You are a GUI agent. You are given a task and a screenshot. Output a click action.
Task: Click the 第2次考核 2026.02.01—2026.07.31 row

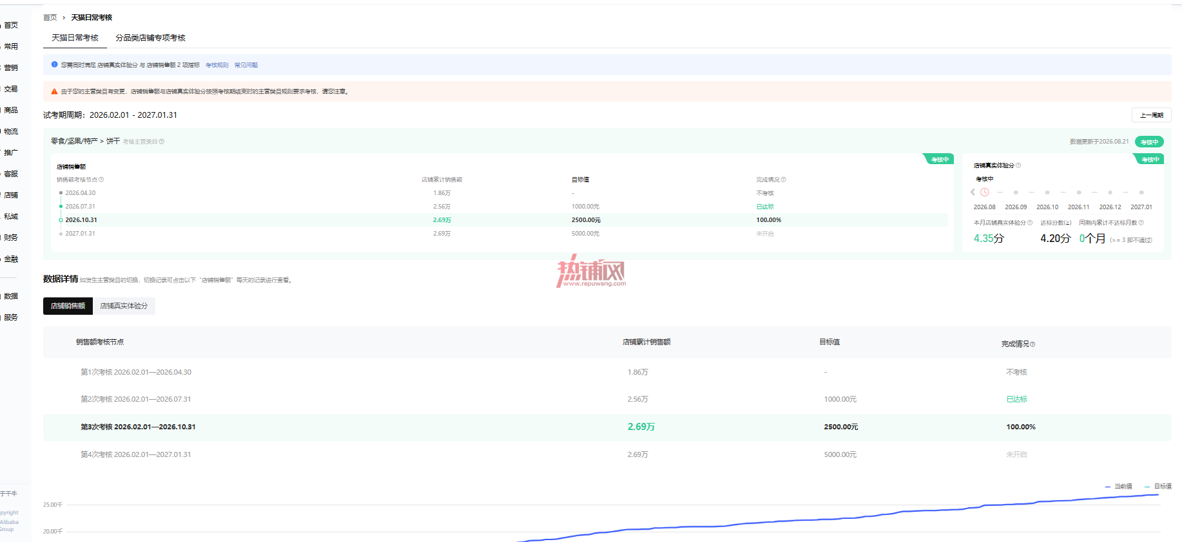(607, 399)
